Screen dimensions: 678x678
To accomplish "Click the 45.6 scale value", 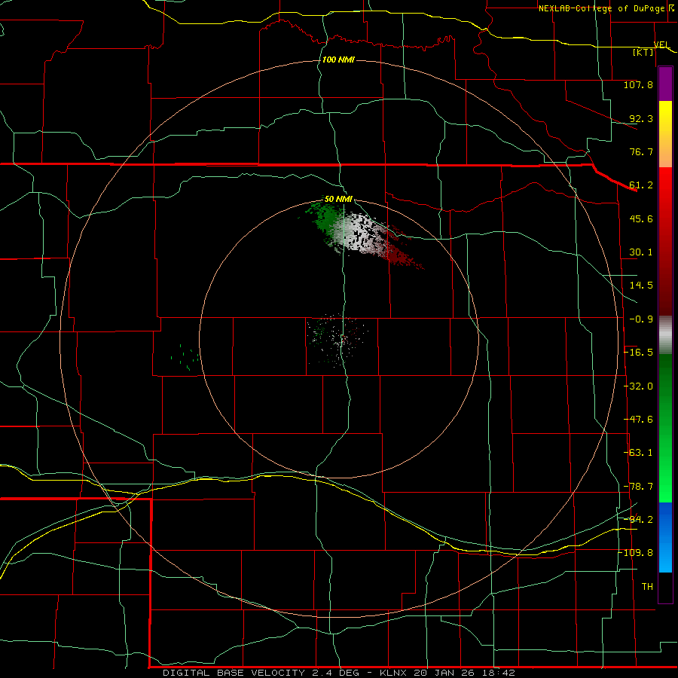I will [641, 218].
